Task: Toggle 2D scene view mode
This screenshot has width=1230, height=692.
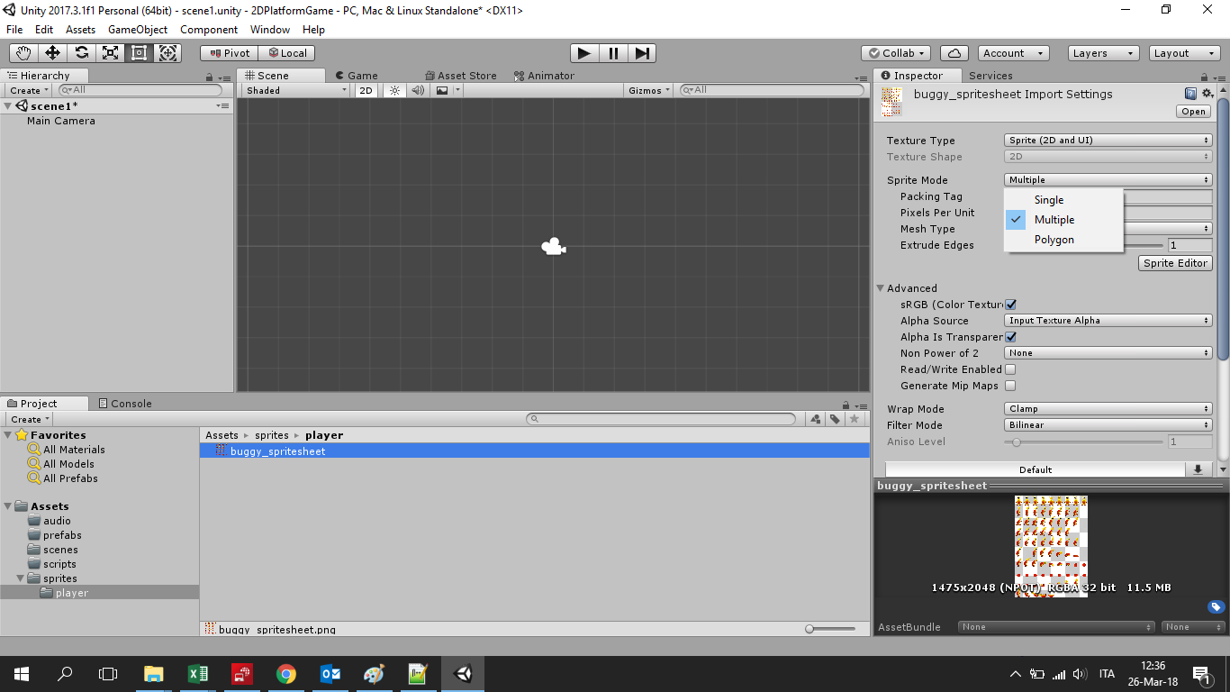Action: click(366, 90)
